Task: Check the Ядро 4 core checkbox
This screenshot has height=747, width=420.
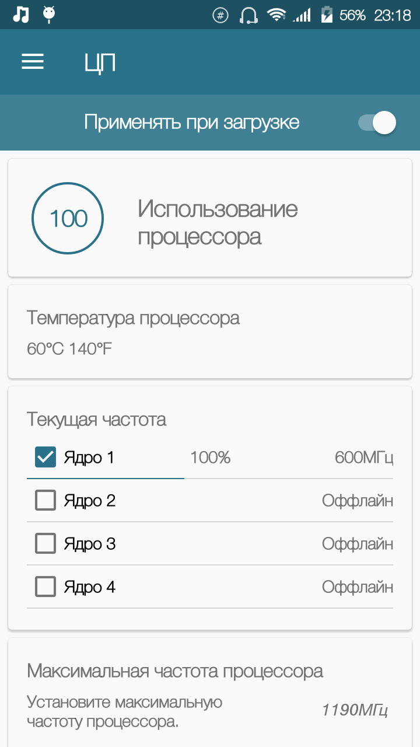Action: [x=45, y=587]
